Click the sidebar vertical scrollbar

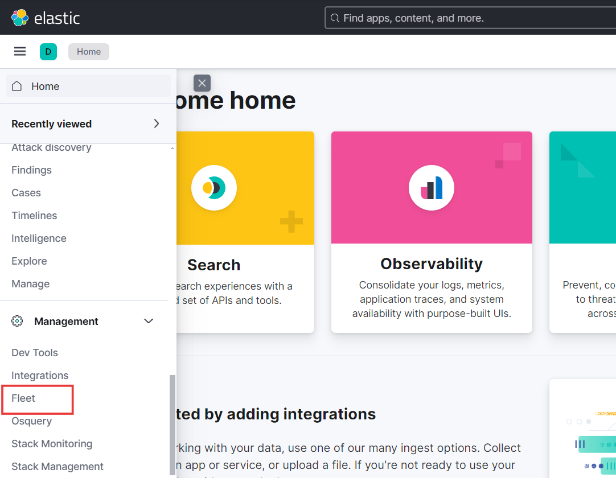172,424
